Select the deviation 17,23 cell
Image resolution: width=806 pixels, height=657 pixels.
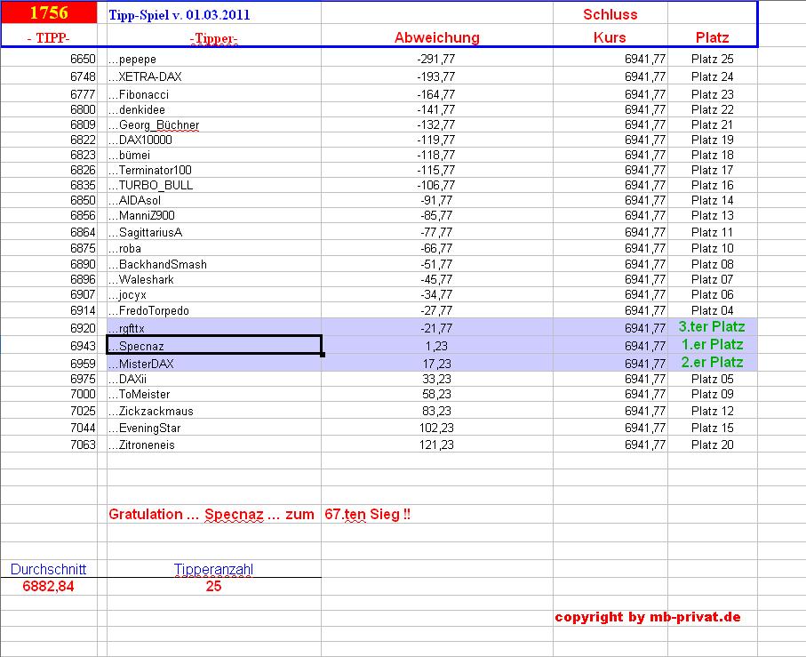pyautogui.click(x=437, y=364)
